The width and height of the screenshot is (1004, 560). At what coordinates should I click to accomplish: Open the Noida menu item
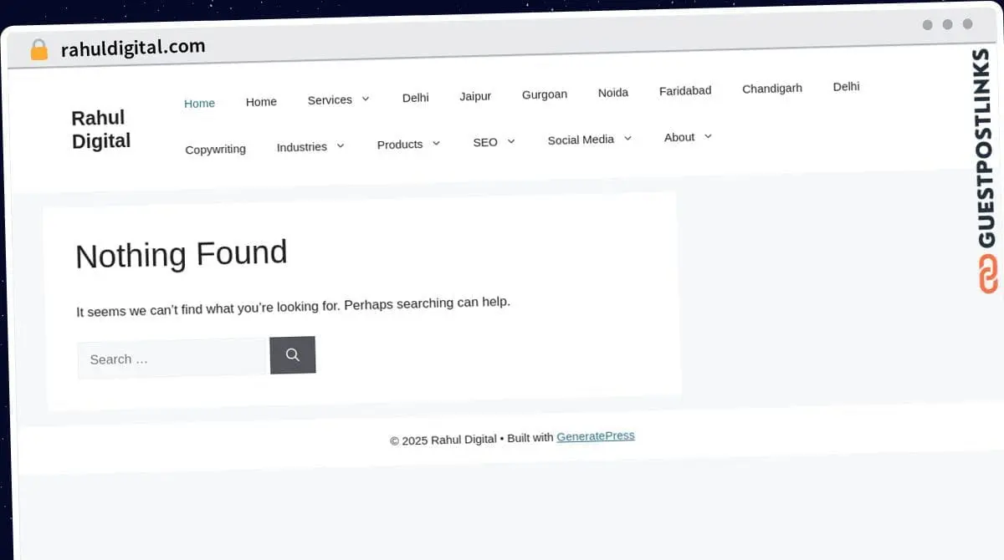tap(613, 93)
